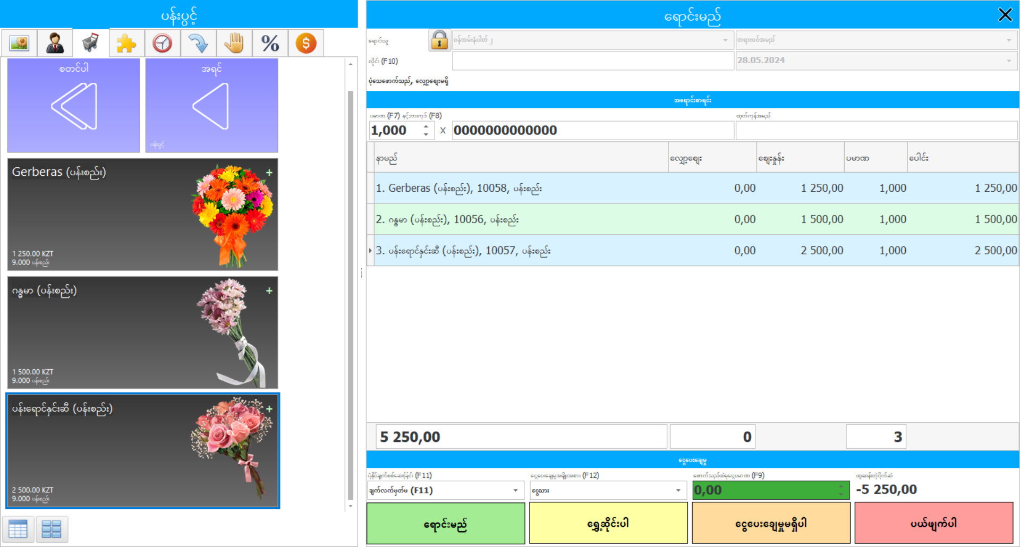Open the date 28.05.2024 dropdown
The height and width of the screenshot is (547, 1020).
coord(1008,61)
